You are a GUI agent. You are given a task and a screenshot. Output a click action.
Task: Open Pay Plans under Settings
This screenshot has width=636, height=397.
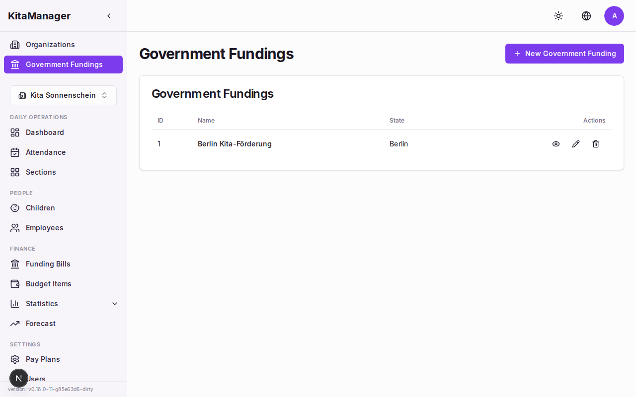(x=43, y=359)
